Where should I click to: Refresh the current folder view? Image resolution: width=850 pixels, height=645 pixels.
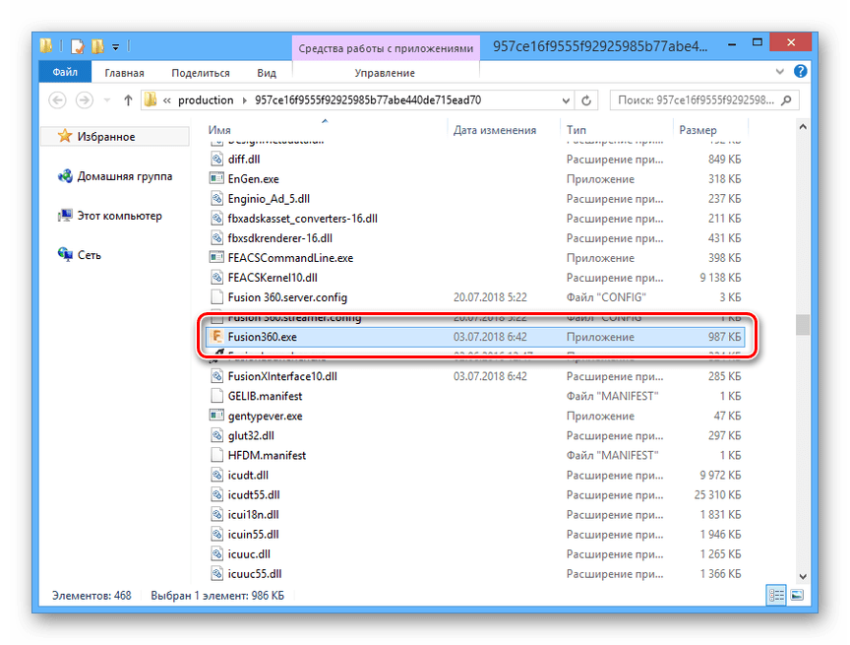587,100
